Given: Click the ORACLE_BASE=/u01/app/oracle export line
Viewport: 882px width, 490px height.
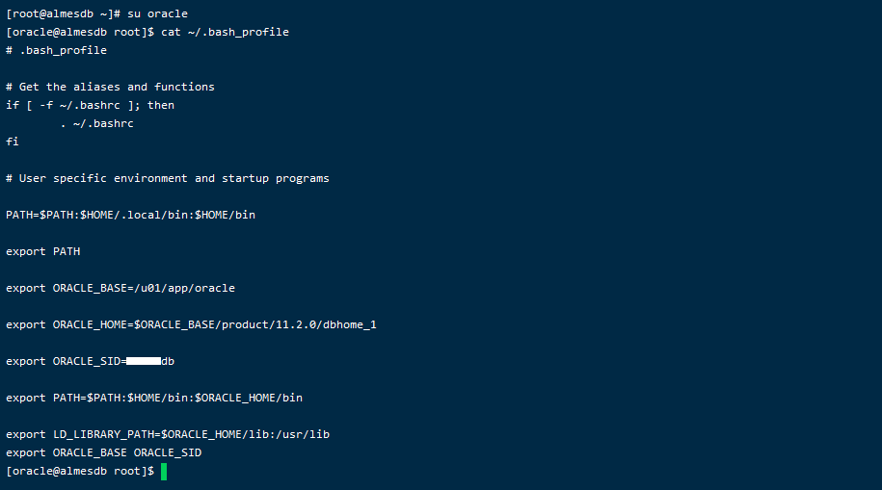Looking at the screenshot, I should pos(120,288).
